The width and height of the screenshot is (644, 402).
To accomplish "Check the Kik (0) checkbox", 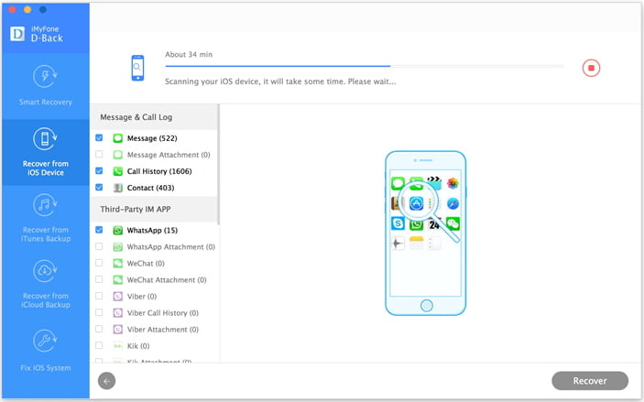I will click(x=99, y=345).
